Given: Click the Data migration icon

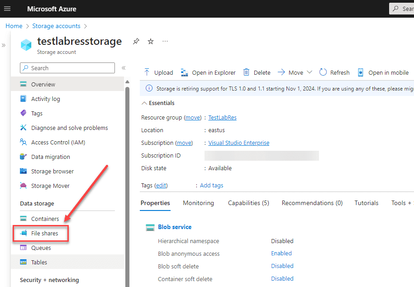Looking at the screenshot, I should (x=23, y=157).
